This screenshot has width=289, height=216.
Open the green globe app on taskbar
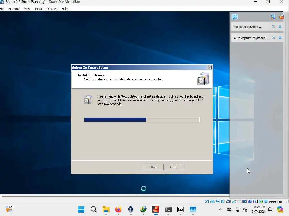(x=143, y=209)
